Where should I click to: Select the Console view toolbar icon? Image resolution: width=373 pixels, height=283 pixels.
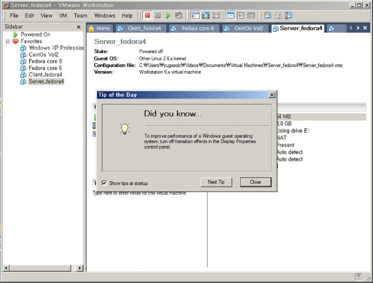click(x=241, y=16)
